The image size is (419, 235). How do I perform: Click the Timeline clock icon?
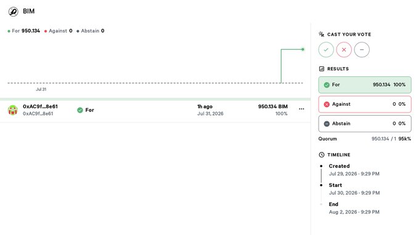(322, 154)
